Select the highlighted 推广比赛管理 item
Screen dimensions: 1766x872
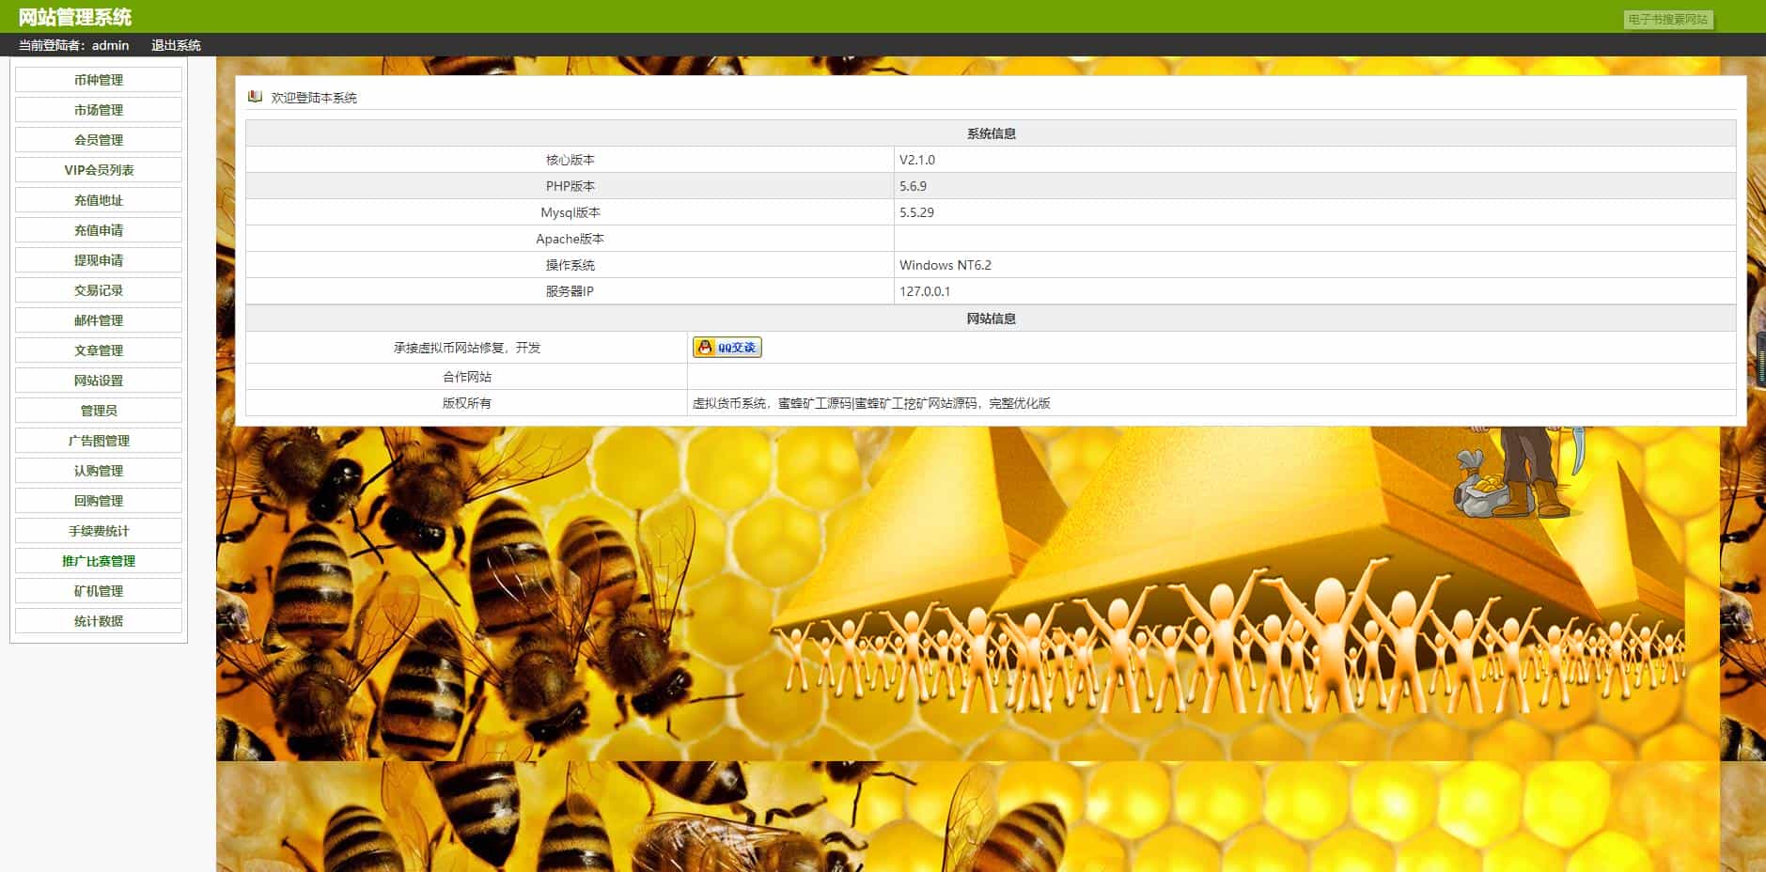click(99, 561)
